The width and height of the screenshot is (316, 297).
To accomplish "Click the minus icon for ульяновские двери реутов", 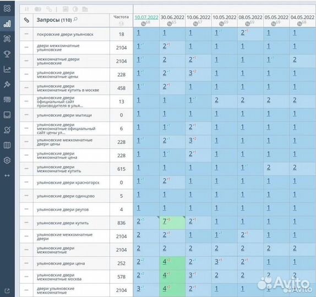I will click(x=26, y=209).
